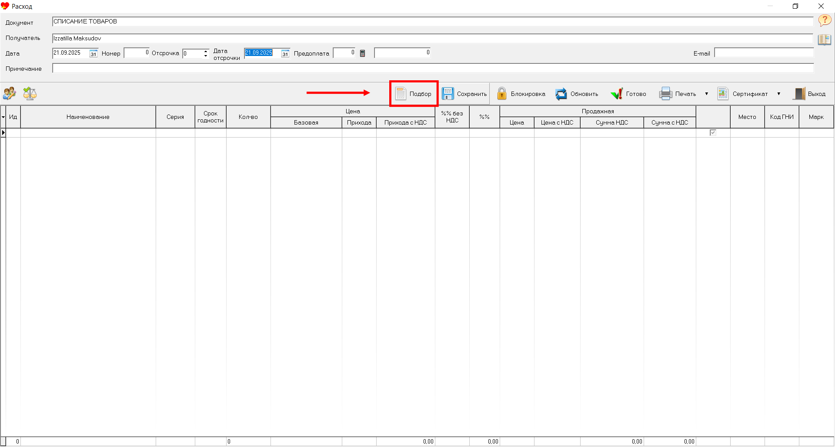Refresh data with Обновить
The height and width of the screenshot is (447, 835).
pyautogui.click(x=577, y=94)
